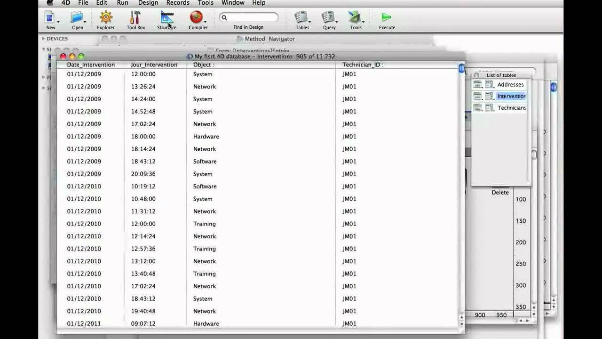This screenshot has width=602, height=339.
Task: Select Interventions in List of tables
Action: click(x=511, y=96)
